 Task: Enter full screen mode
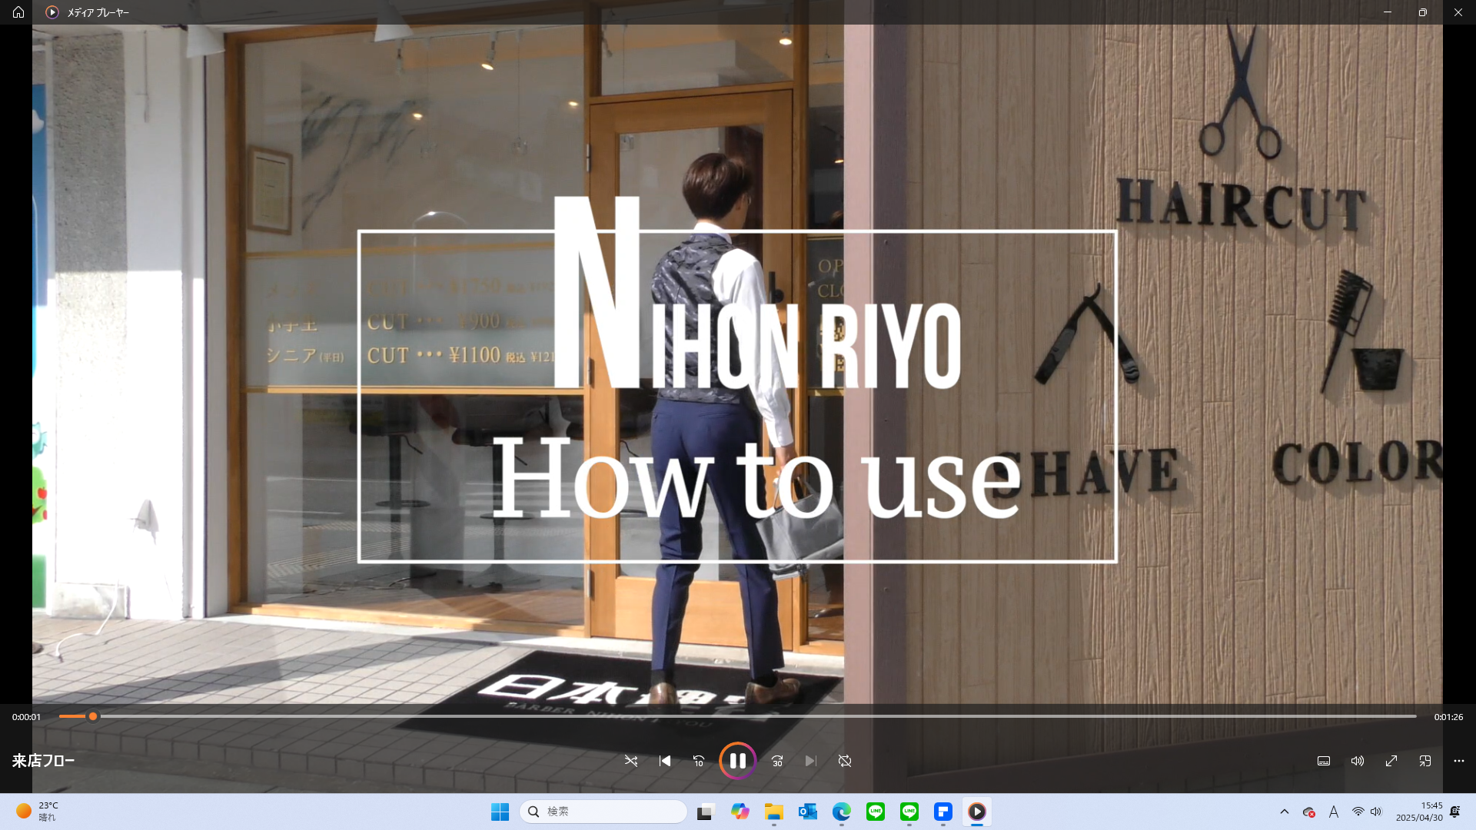(x=1391, y=761)
